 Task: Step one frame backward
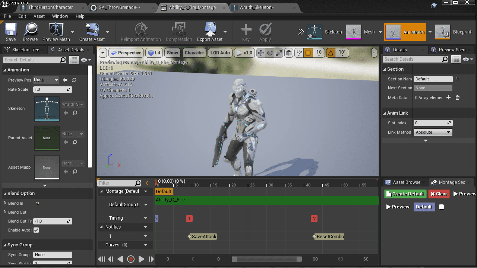pyautogui.click(x=111, y=259)
